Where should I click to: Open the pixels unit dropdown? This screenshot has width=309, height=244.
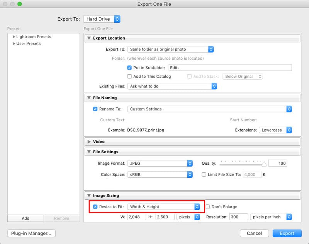coord(188,217)
